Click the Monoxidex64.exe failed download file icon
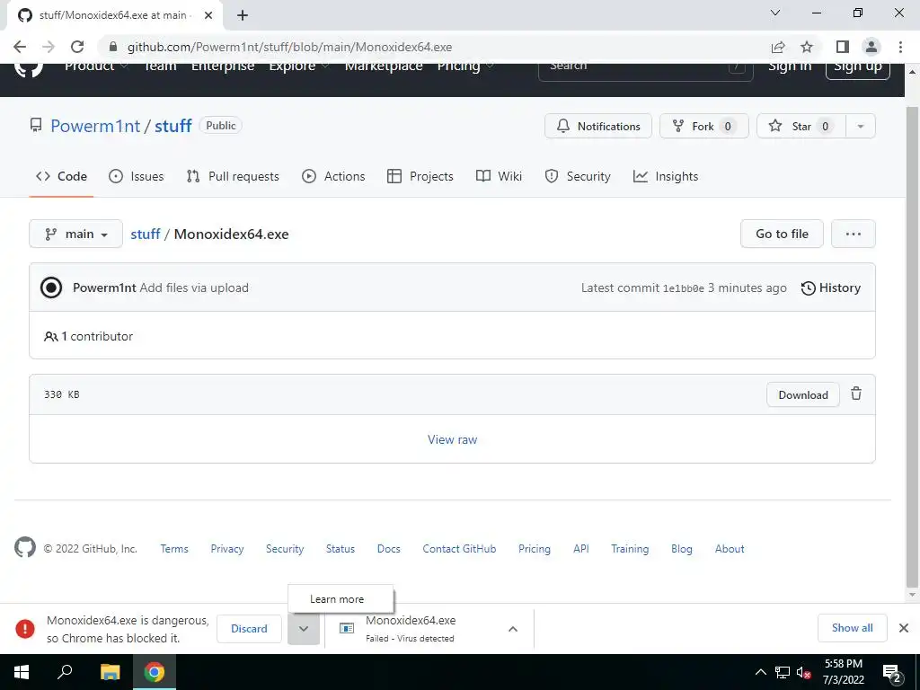This screenshot has height=690, width=920. [x=347, y=628]
